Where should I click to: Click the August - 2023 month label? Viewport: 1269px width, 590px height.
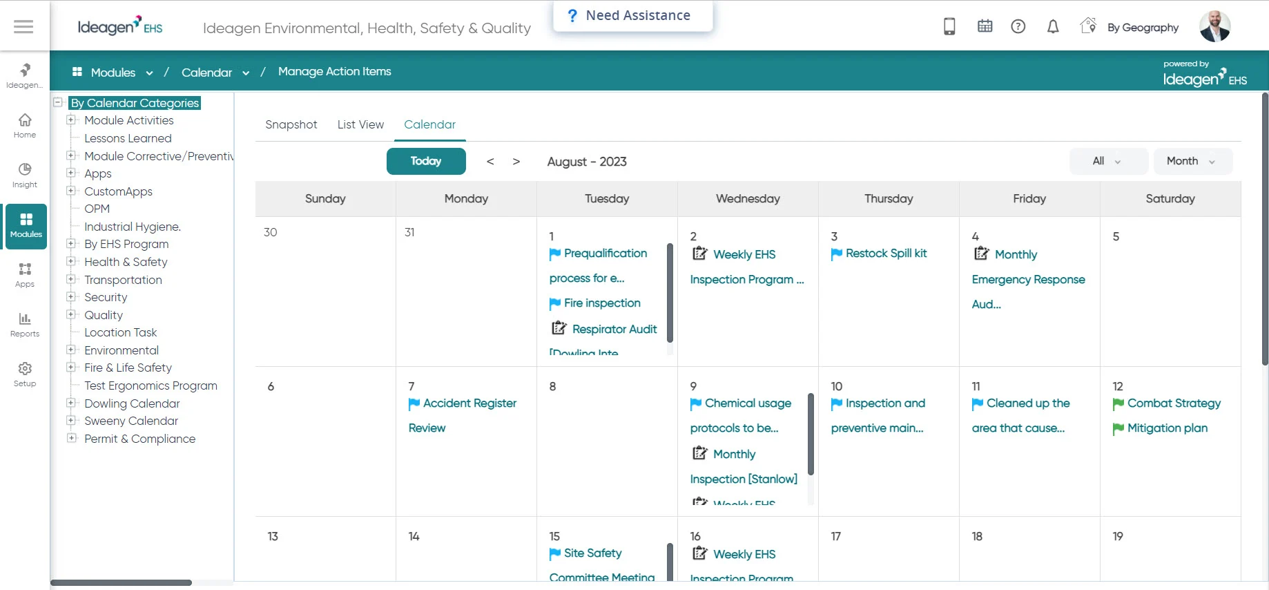587,162
